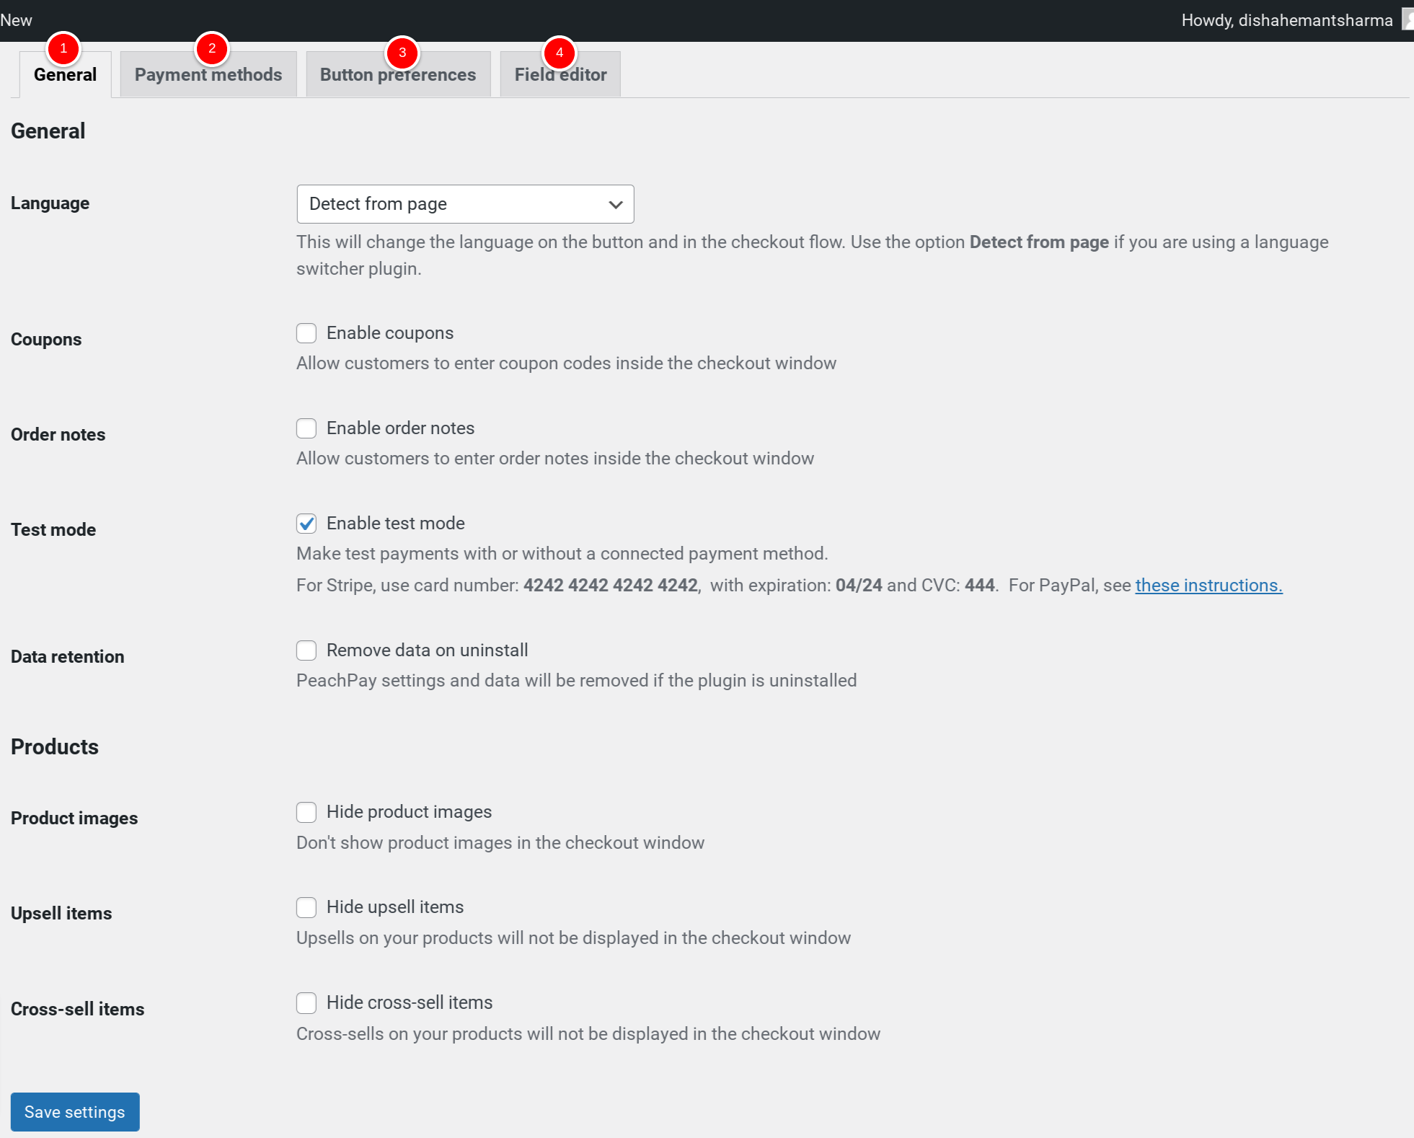Open the Payment methods tab
Screen dimensions: 1414x1138
tap(208, 73)
